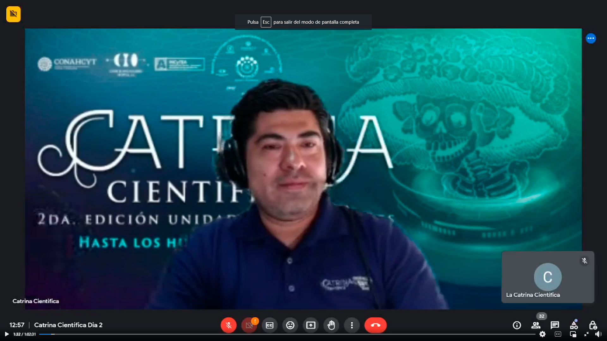This screenshot has width=607, height=341.
Task: Click the camera warning exclamation badge
Action: pyautogui.click(x=255, y=321)
